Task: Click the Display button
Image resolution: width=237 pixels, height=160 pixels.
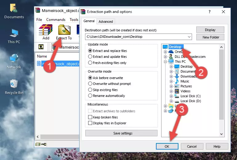Action: click(210, 30)
